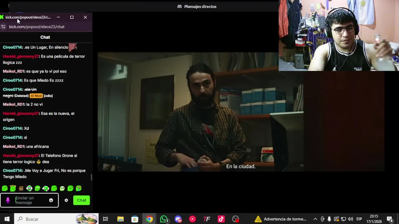399x224 pixels.
Task: Click the streamer webcam overlay
Action: click(339, 35)
